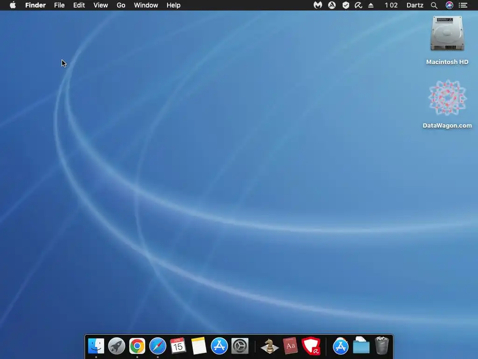478x359 pixels.
Task: Launch Google Chrome from Dock
Action: pos(137,346)
